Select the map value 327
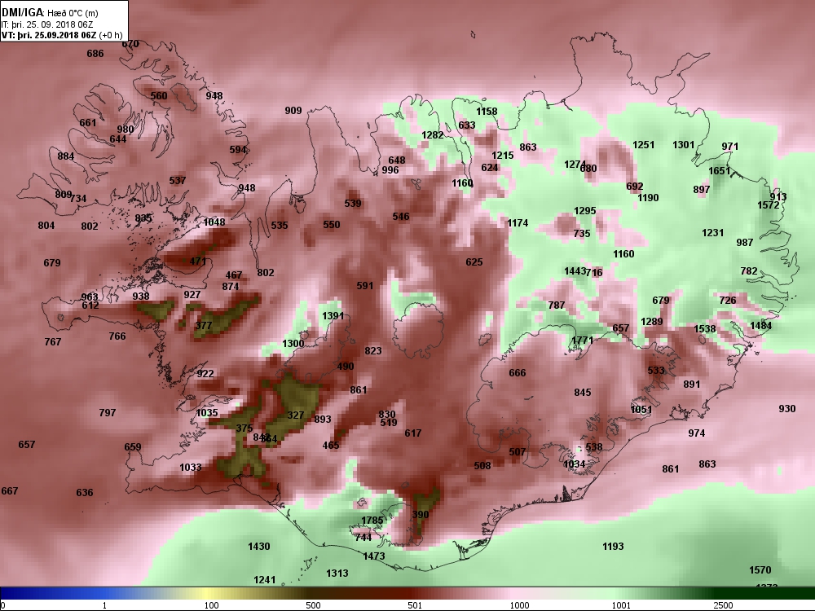Viewport: 815px width, 611px height. 296,415
